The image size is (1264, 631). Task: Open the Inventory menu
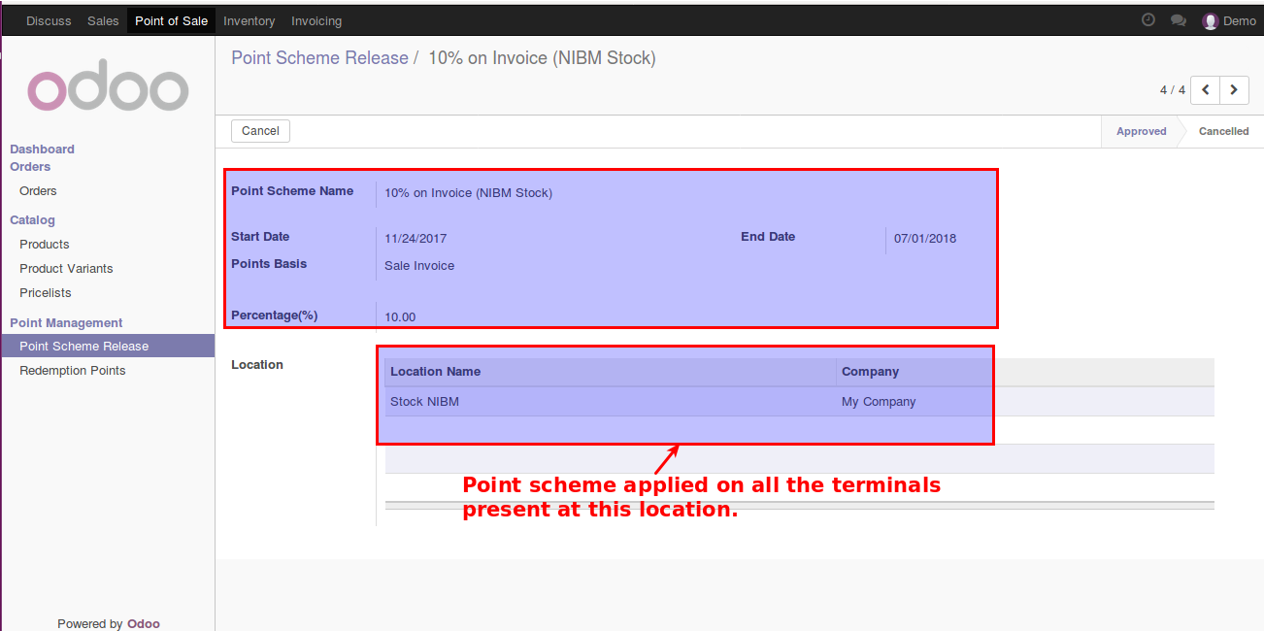249,20
